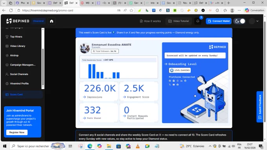Image resolution: width=267 pixels, height=150 pixels.
Task: Click the Connect Wallet button
Action: click(x=219, y=21)
